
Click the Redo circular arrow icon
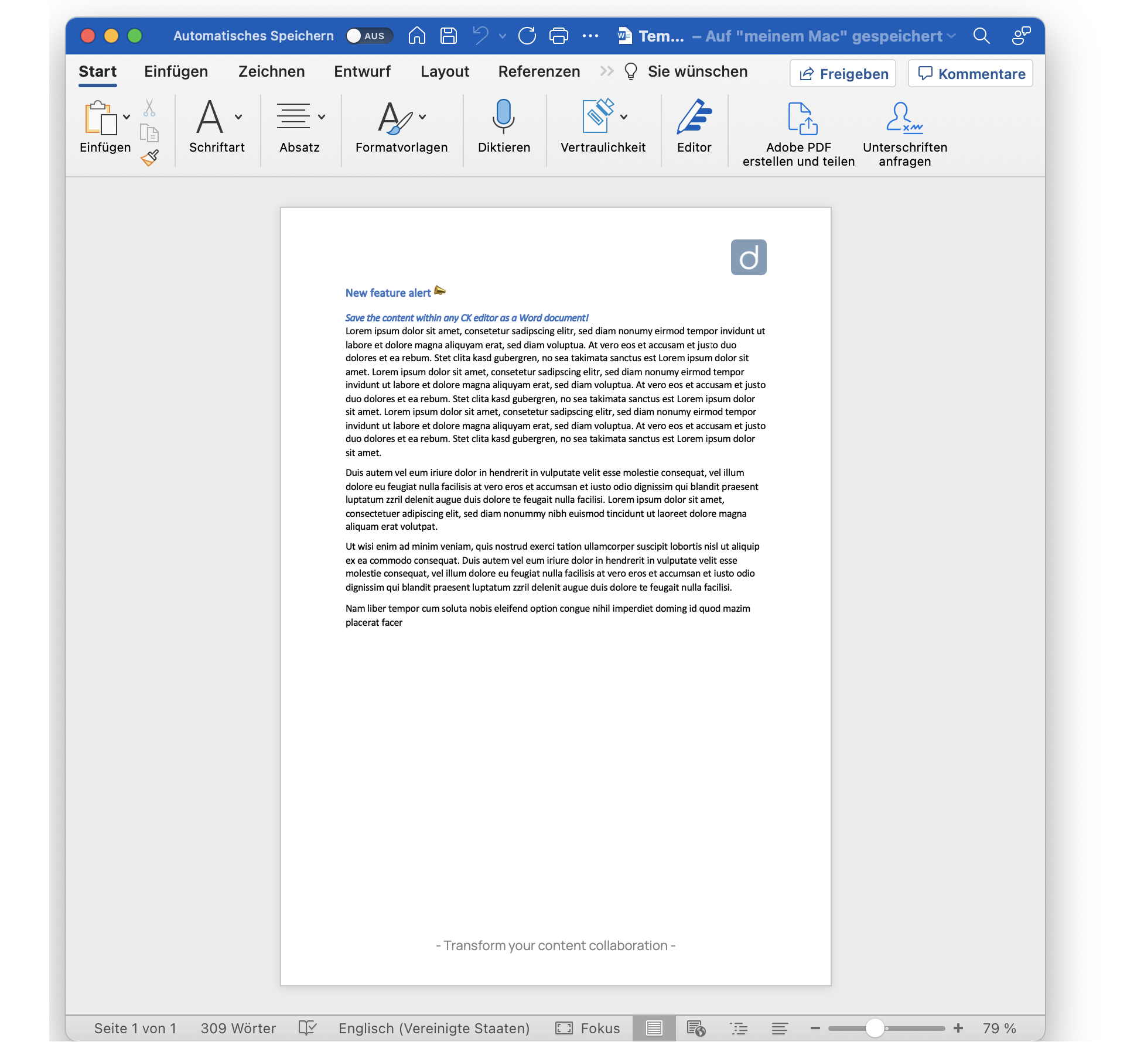click(527, 36)
